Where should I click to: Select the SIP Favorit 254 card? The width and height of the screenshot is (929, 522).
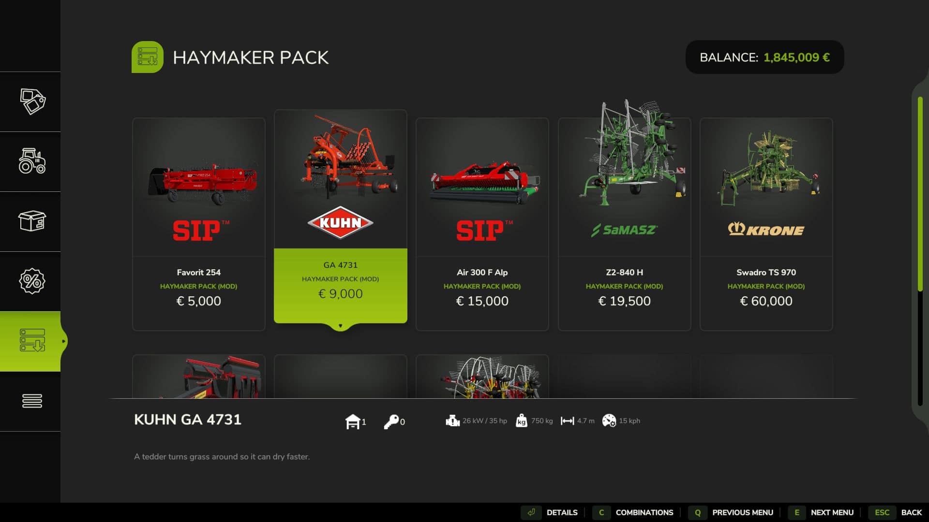[x=199, y=224]
